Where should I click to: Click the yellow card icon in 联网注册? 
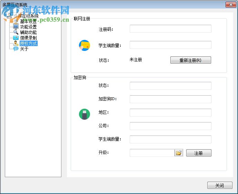click(85, 45)
